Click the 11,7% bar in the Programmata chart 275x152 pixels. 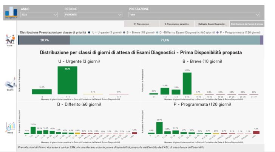(176, 132)
